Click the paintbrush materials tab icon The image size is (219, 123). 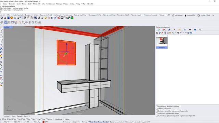pyautogui.click(x=174, y=30)
